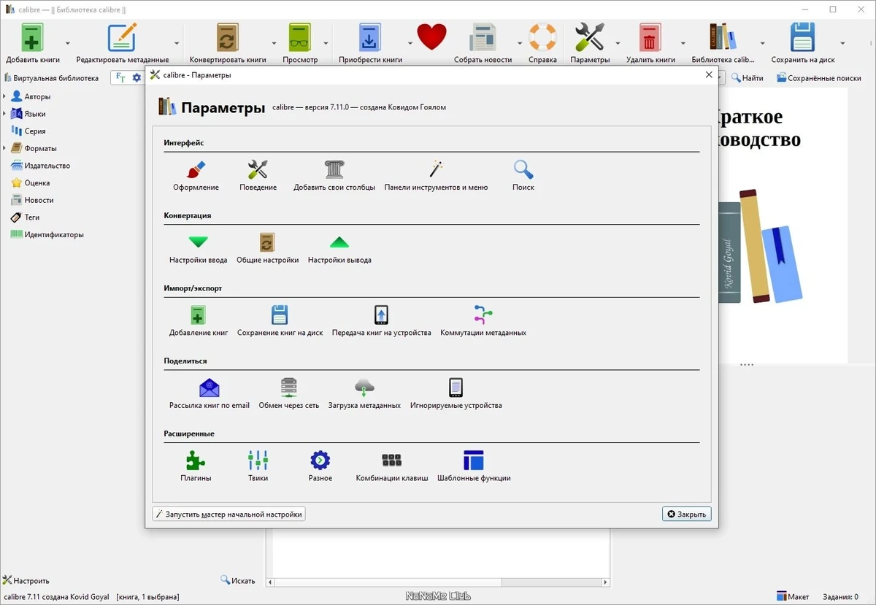Open Игнорируемые устройства settings
The height and width of the screenshot is (605, 876).
click(456, 394)
